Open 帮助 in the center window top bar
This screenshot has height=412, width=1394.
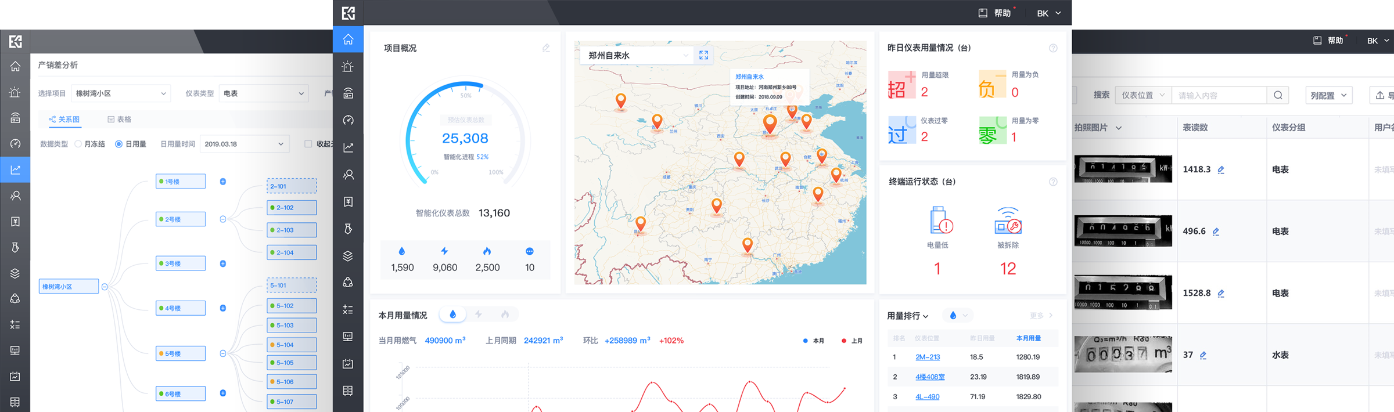pos(995,13)
